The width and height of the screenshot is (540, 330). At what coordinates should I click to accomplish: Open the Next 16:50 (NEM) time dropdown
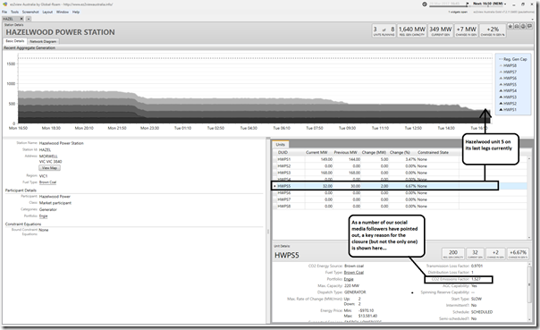coord(489,4)
